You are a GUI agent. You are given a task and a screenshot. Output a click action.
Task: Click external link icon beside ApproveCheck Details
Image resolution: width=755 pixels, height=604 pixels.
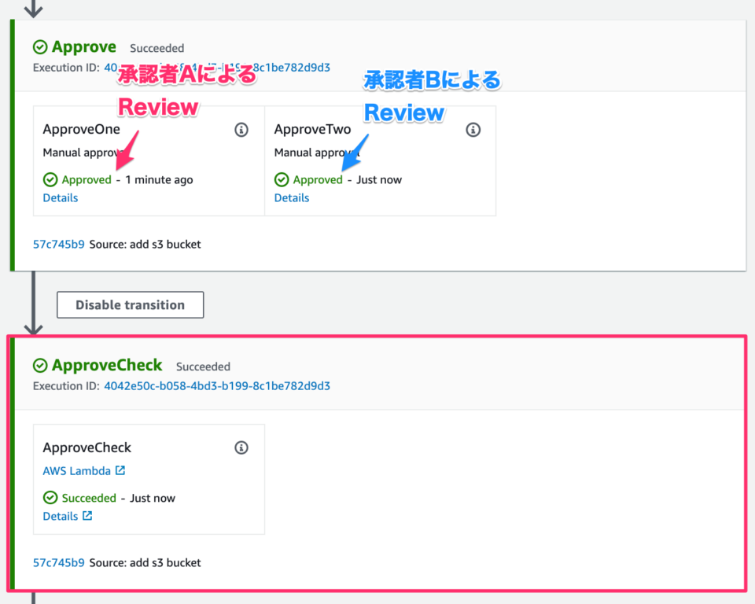[x=87, y=516]
